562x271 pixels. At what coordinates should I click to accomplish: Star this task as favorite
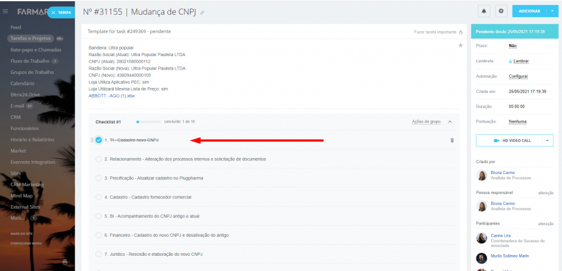coord(460,46)
